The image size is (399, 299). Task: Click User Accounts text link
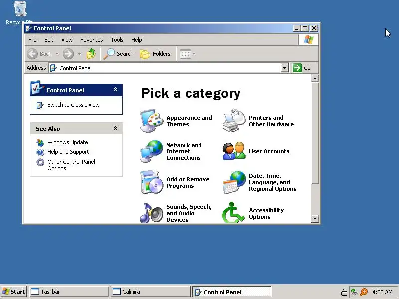click(269, 151)
